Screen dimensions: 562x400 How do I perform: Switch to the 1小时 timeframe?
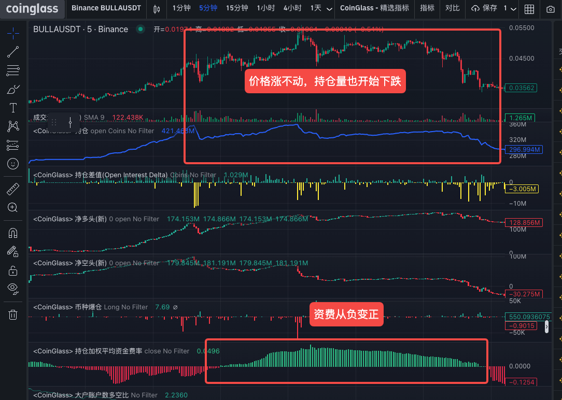pos(266,8)
